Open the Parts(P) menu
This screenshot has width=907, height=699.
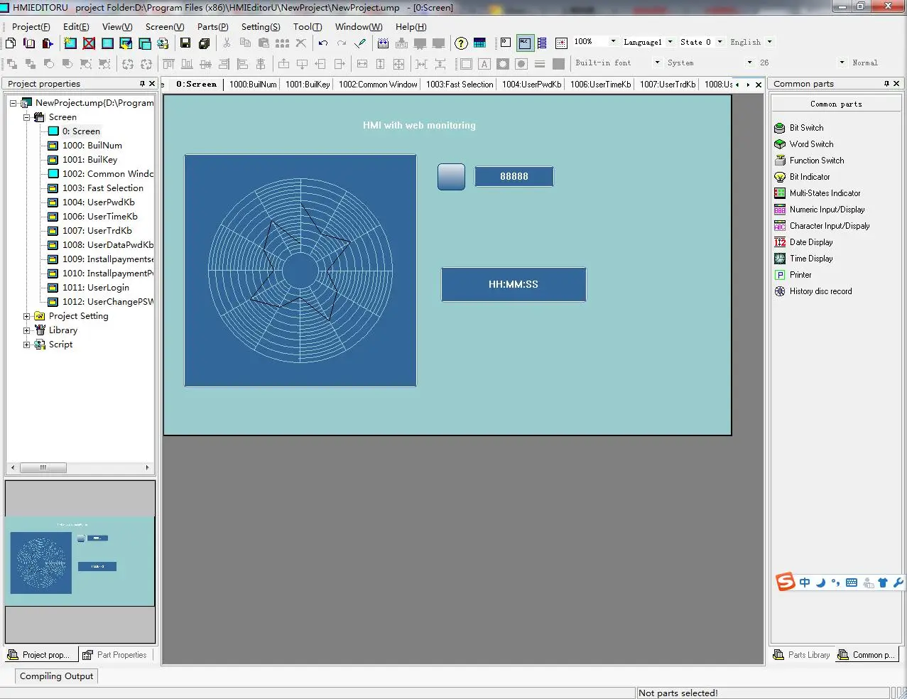(212, 27)
